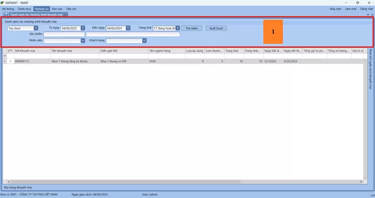
Task: Click the DATAVIET app icon in title bar
Action: pos(2,3)
